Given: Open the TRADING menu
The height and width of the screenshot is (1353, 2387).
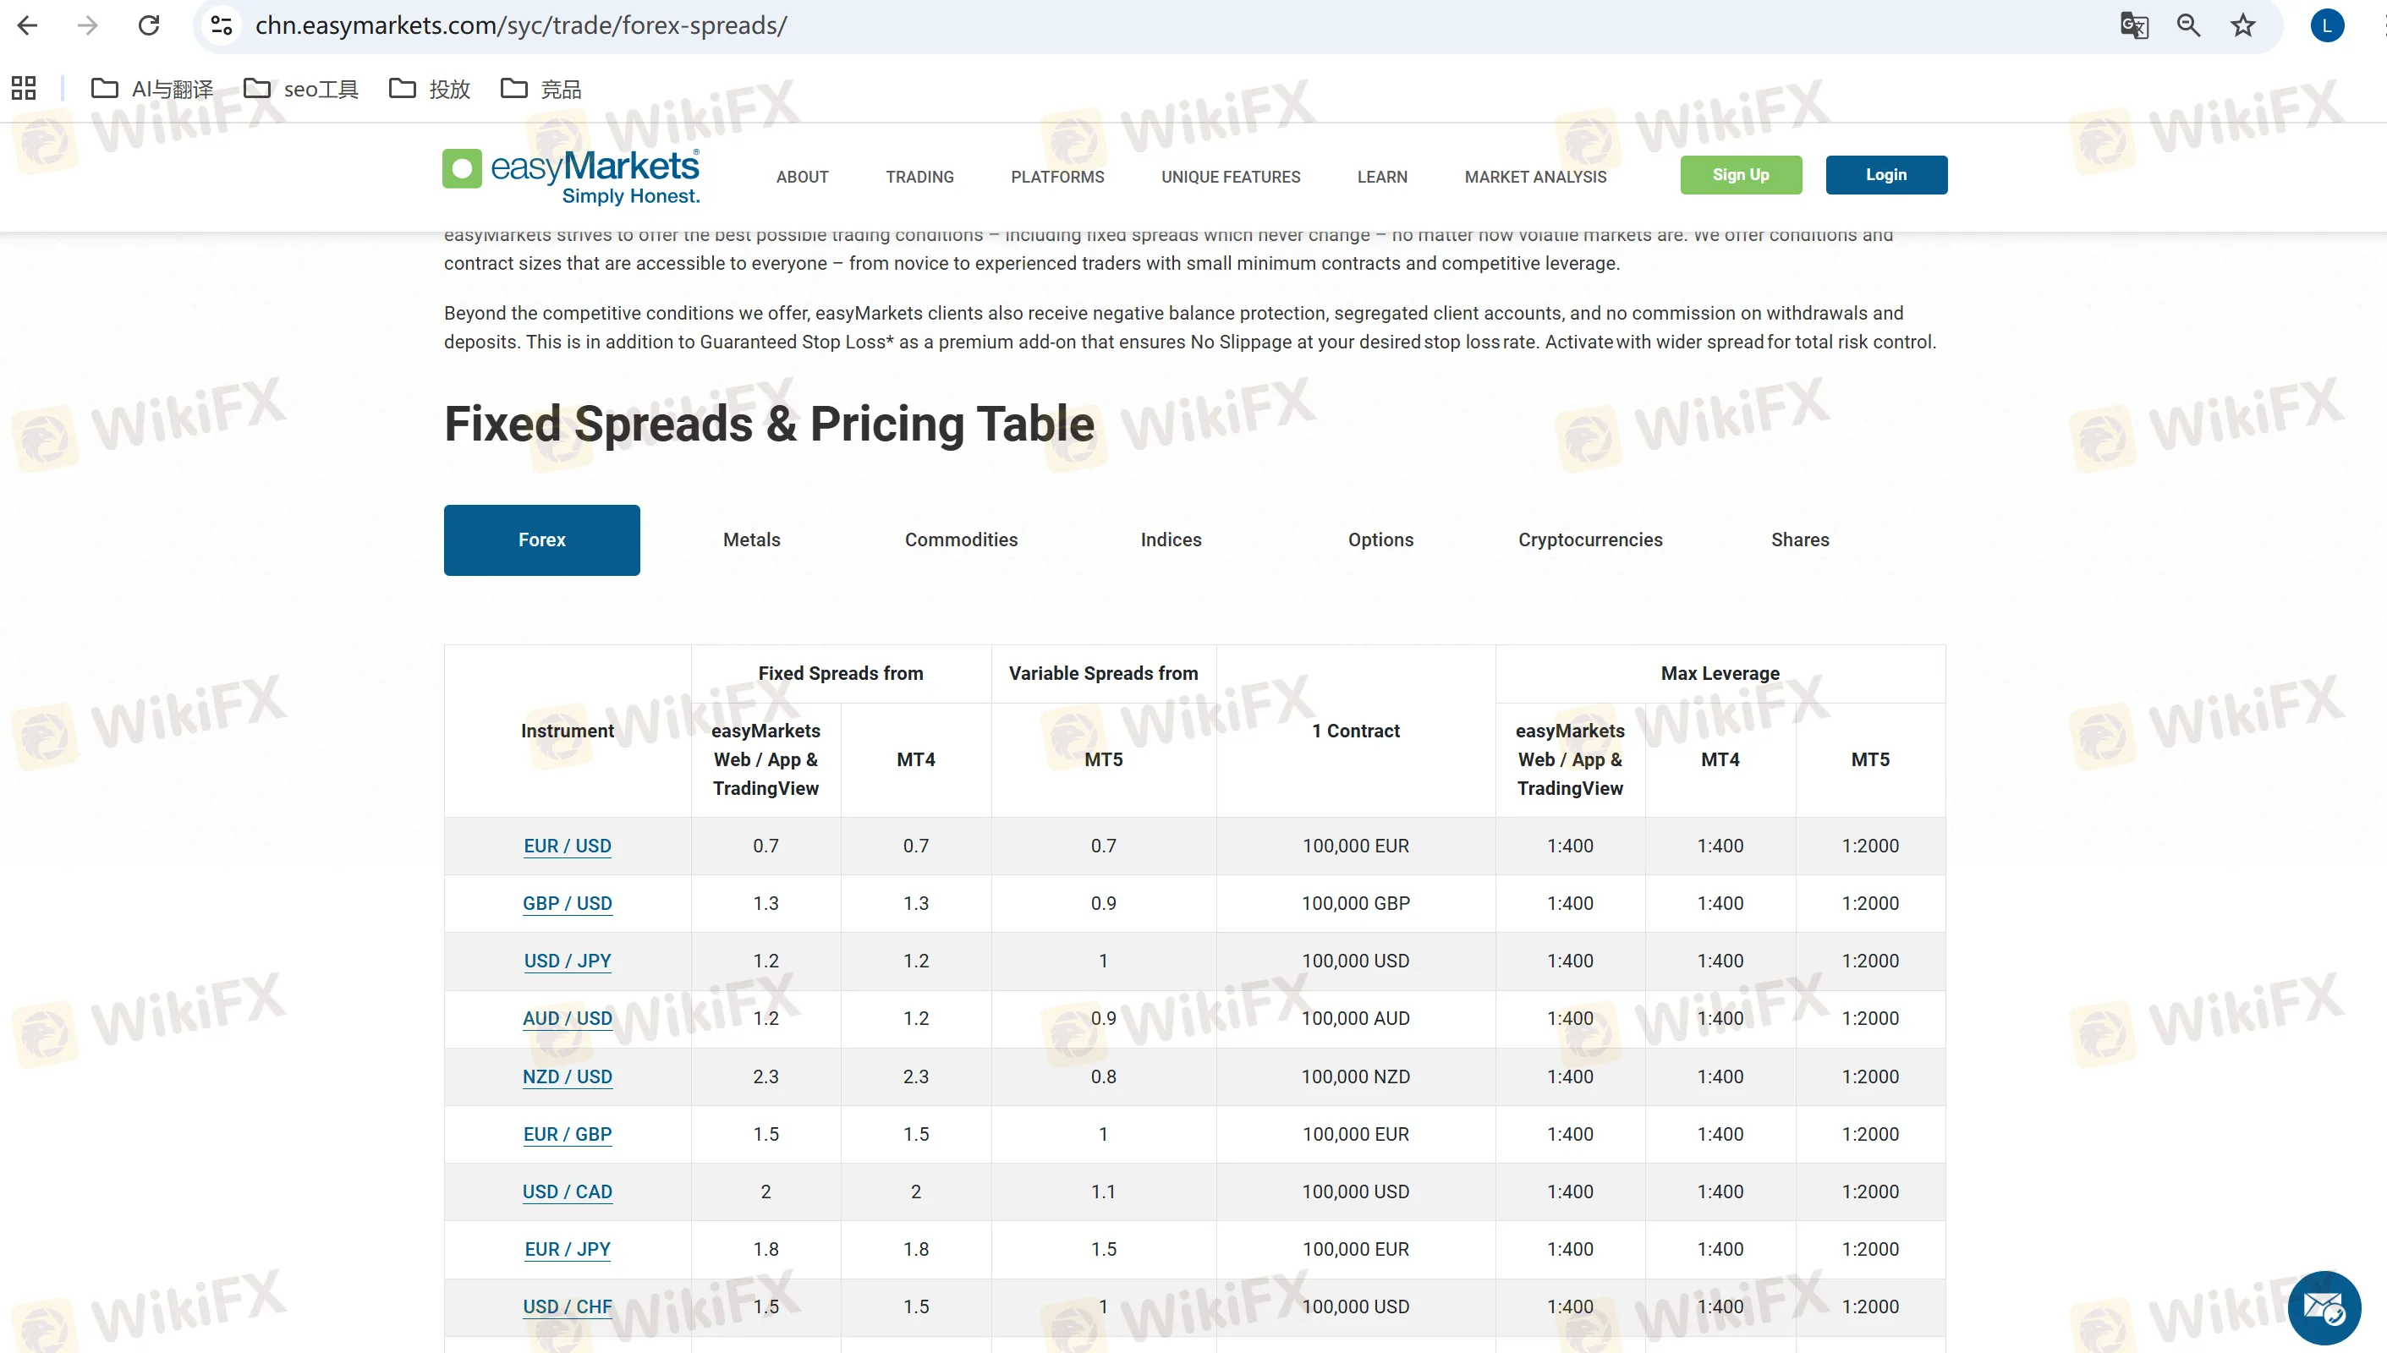Looking at the screenshot, I should pos(919,177).
